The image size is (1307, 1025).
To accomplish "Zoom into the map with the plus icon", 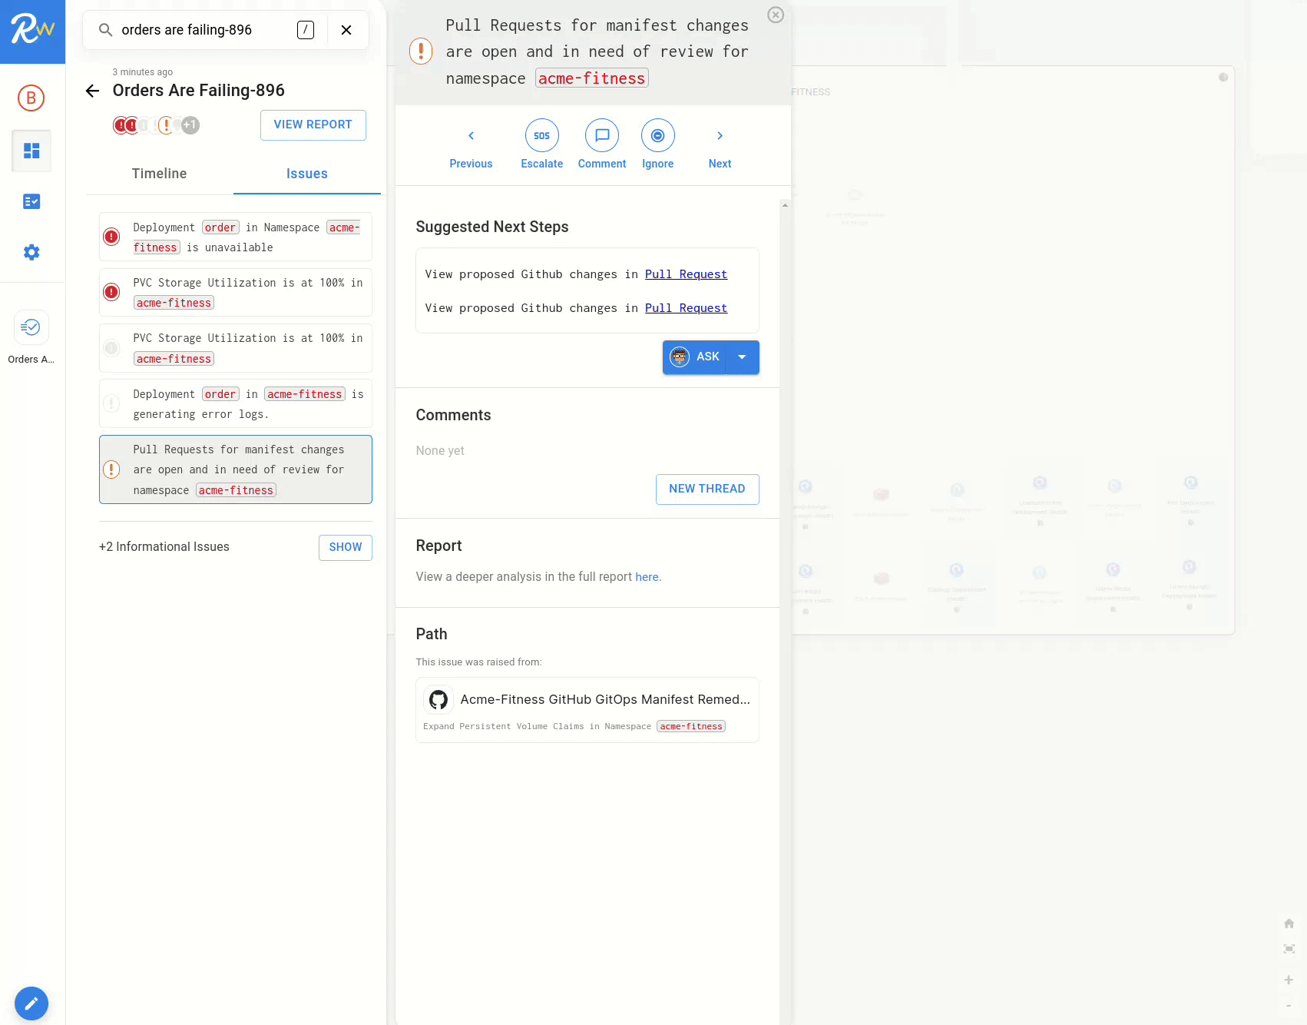I will (x=1289, y=980).
